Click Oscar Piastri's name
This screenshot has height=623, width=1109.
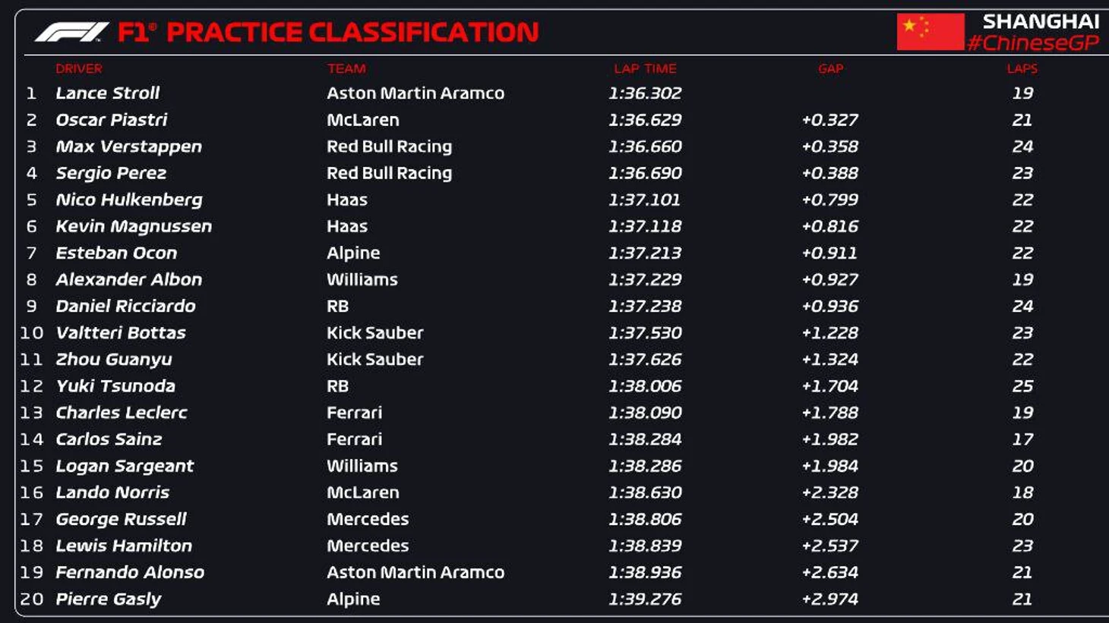[112, 120]
